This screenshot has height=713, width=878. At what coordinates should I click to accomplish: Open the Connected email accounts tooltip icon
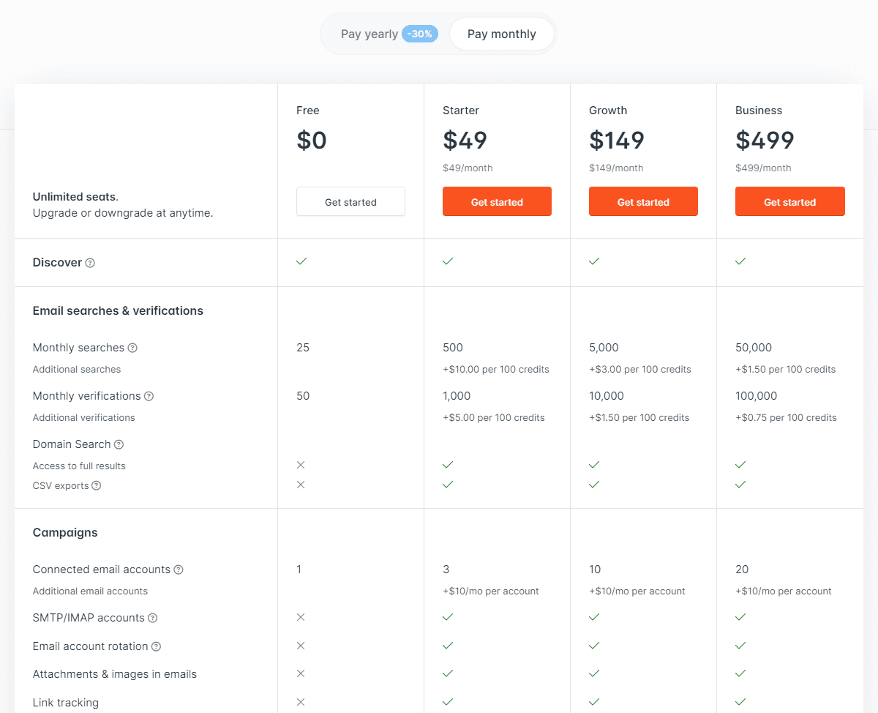tap(179, 570)
